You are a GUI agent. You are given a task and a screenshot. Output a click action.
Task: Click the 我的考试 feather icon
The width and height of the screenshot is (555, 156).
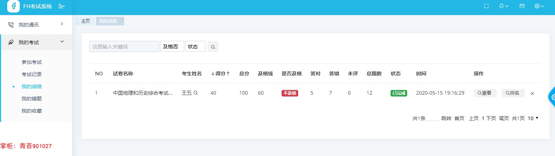[x=11, y=42]
